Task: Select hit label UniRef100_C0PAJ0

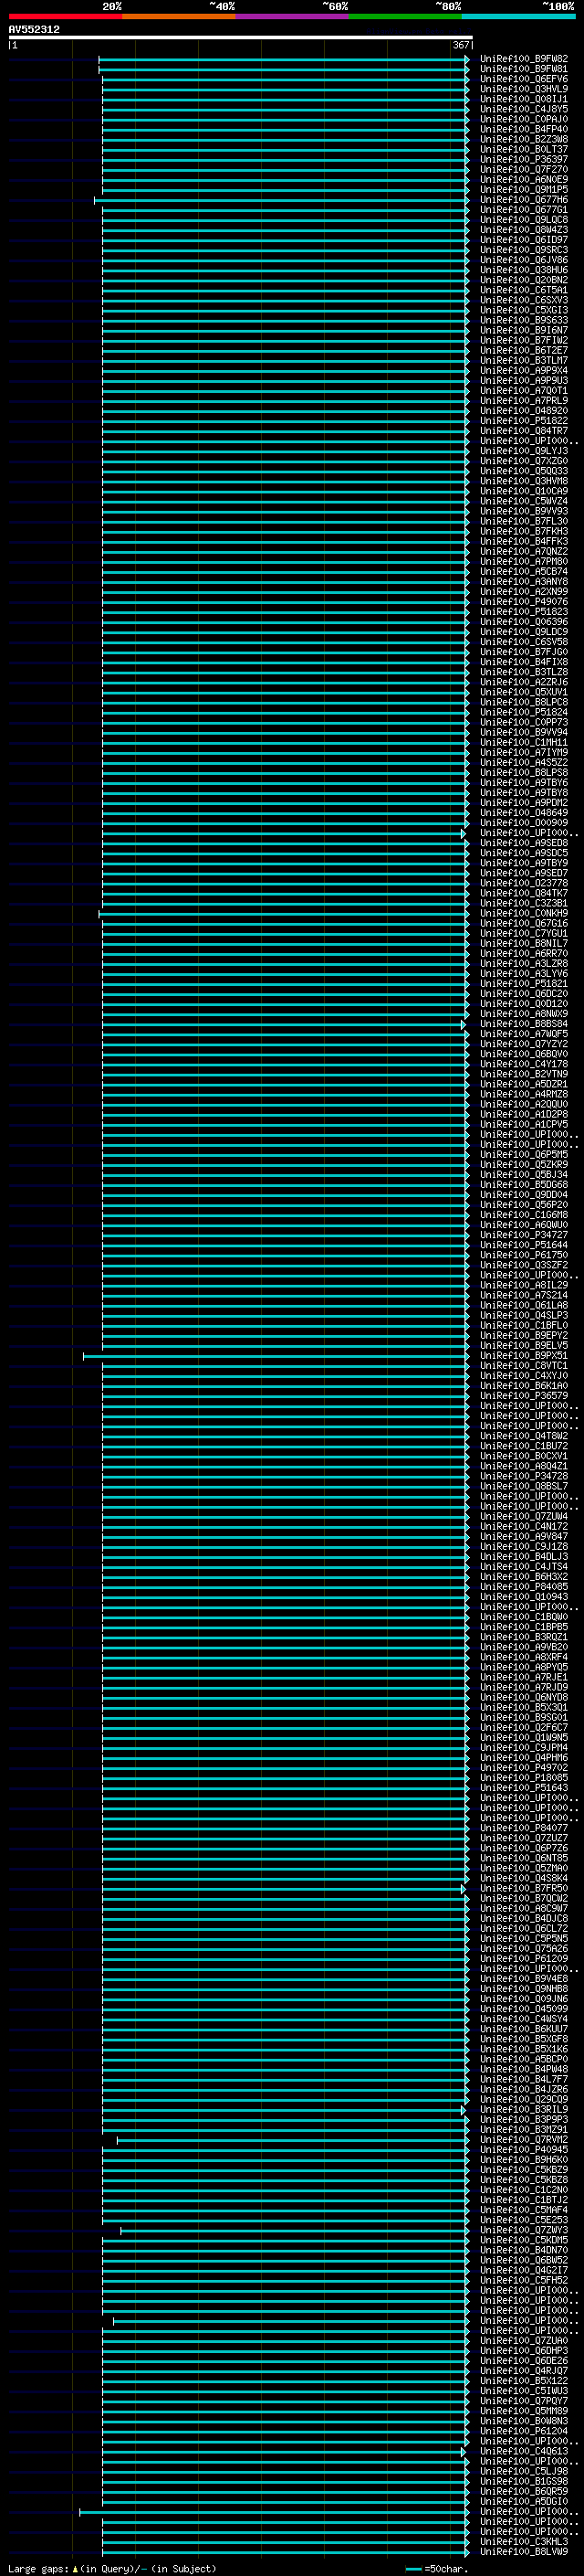Action: coord(524,119)
